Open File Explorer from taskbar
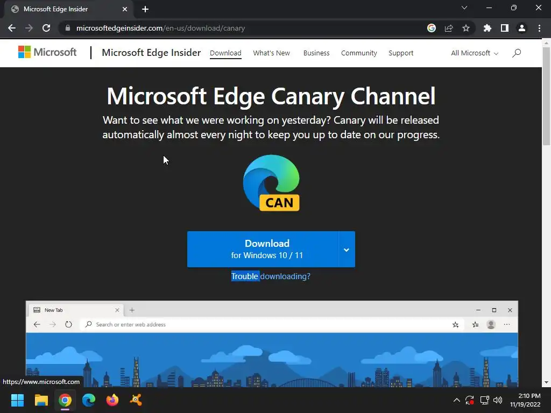The image size is (551, 413). click(41, 400)
